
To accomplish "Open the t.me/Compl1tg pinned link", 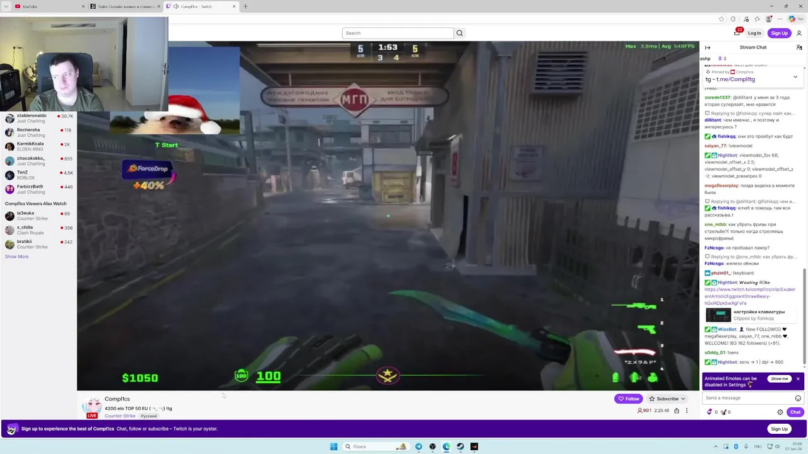I will click(x=735, y=79).
